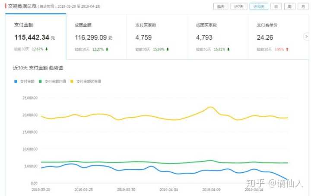Screen dimensions: 311x196
Task: Open the 支付金额 metric tab
Action: click(35, 37)
